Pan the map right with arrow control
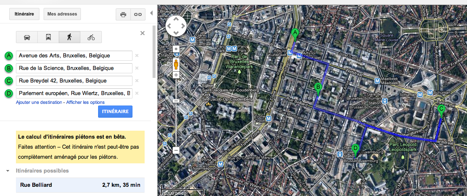This screenshot has height=196, width=467. [183, 26]
